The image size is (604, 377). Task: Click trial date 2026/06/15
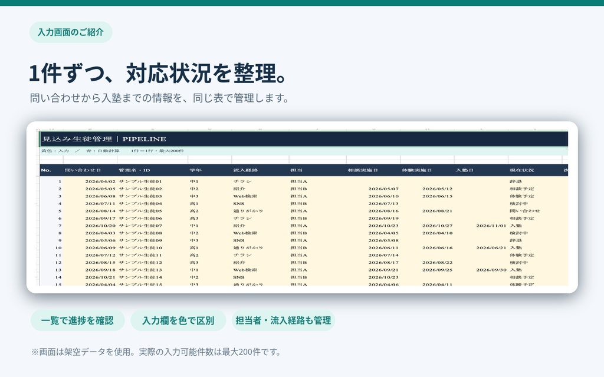tap(437, 196)
